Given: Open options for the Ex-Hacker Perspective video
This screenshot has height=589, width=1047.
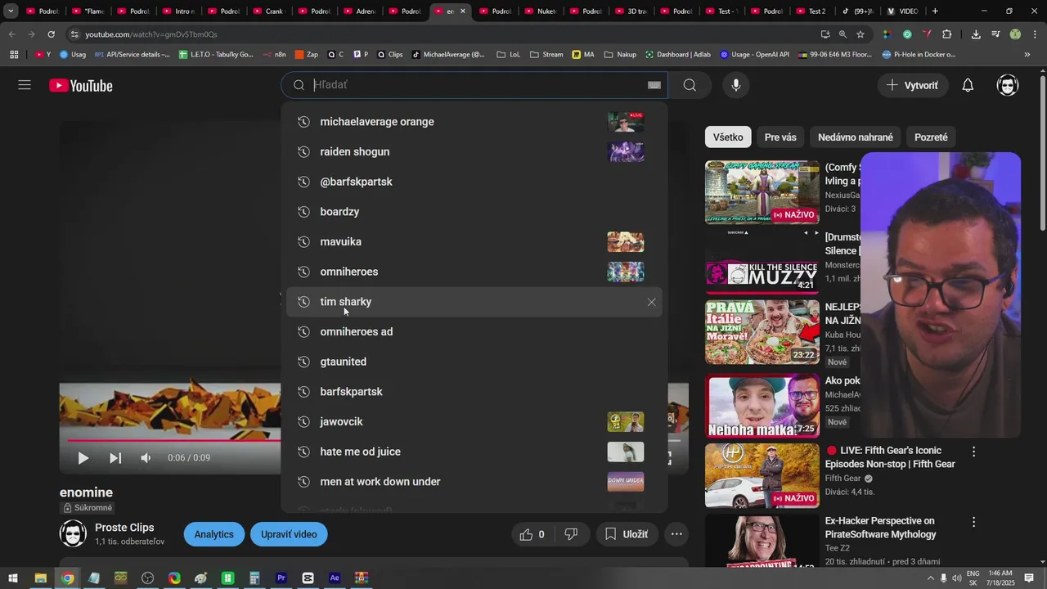Looking at the screenshot, I should (973, 522).
